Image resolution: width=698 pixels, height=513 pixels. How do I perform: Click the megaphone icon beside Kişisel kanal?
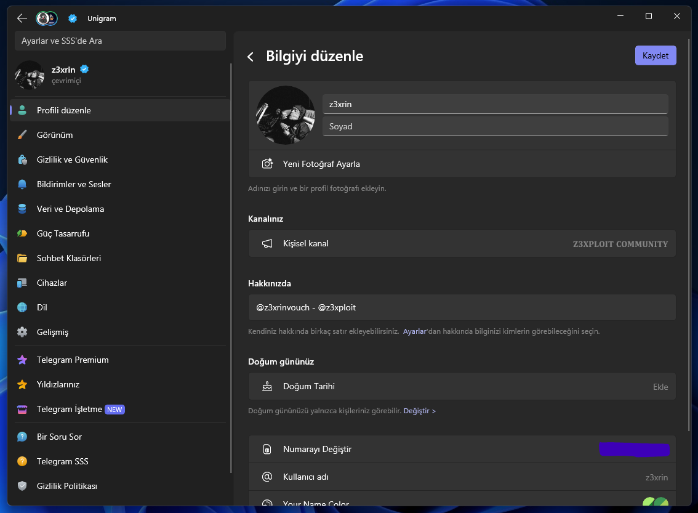267,244
